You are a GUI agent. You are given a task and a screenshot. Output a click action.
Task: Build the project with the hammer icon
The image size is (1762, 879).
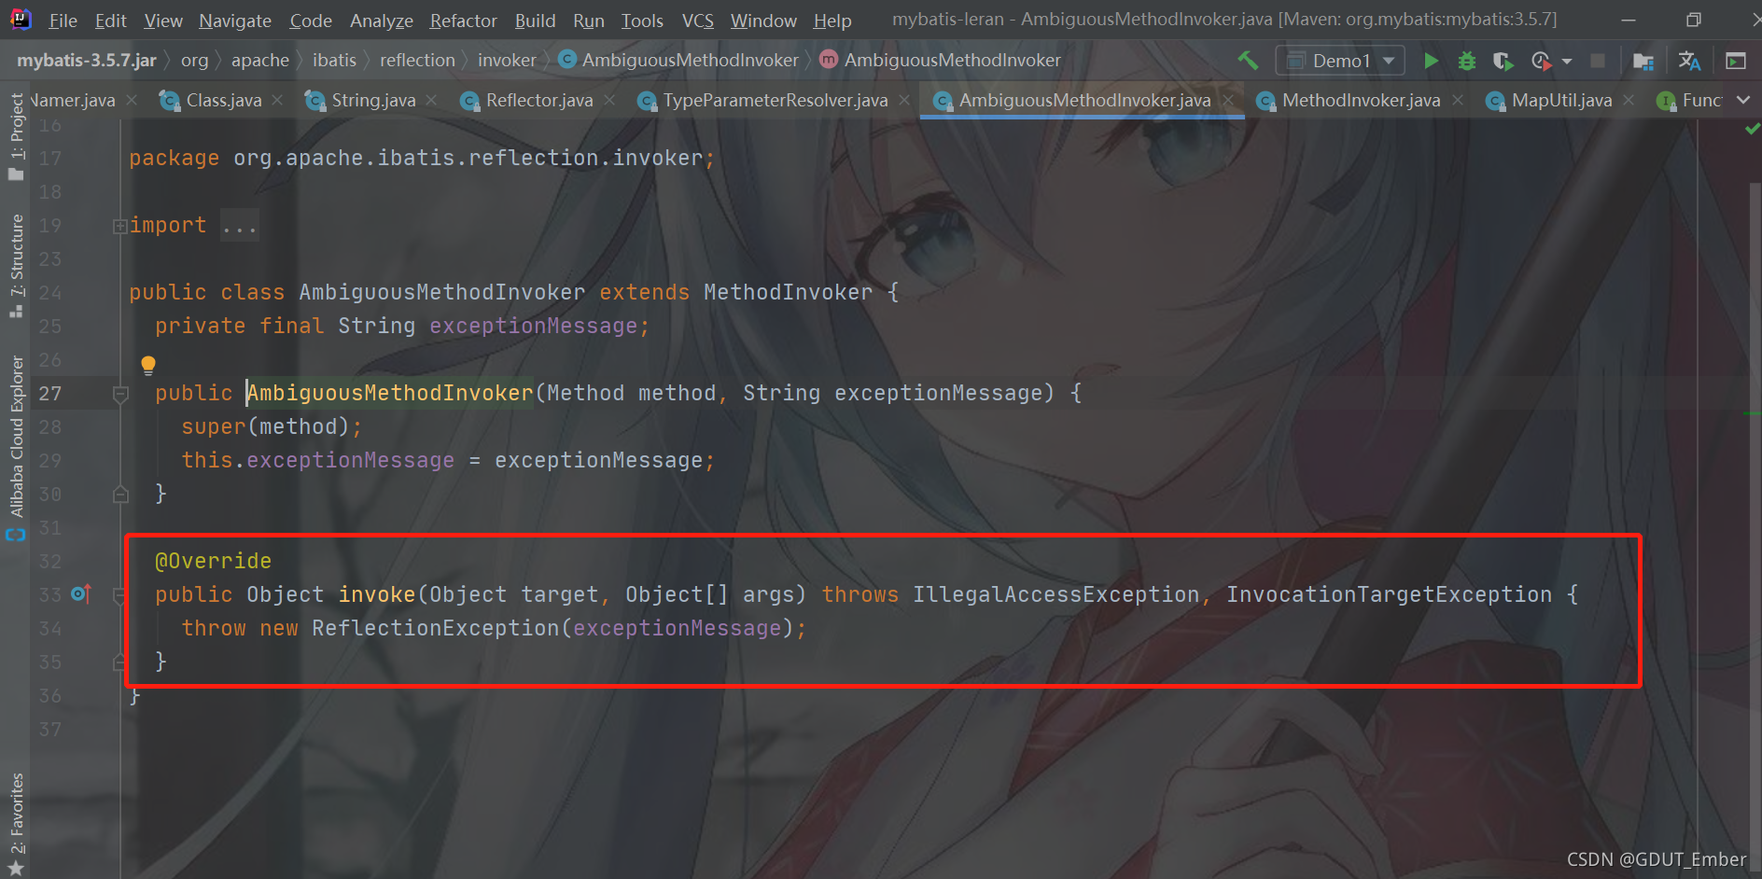coord(1248,61)
